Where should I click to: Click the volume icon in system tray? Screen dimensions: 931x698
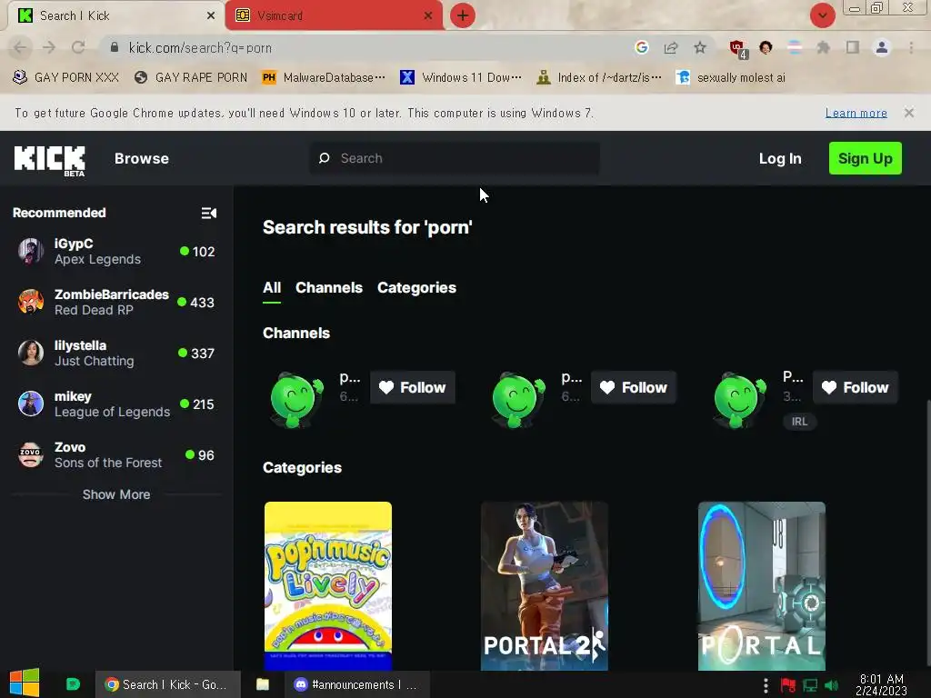click(831, 685)
